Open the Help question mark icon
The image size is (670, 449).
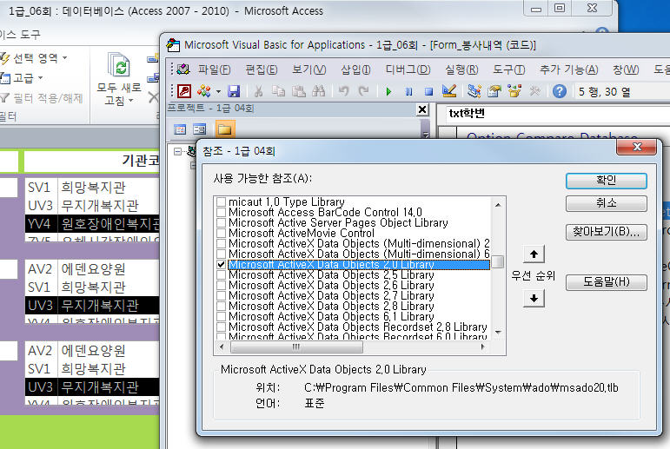[x=560, y=90]
